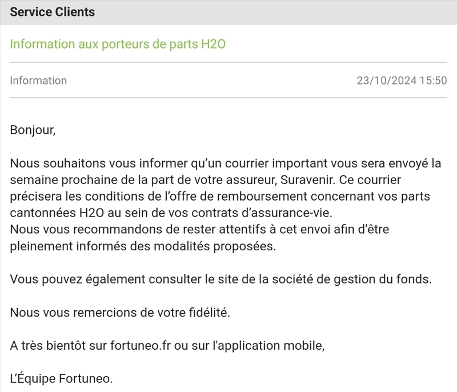
Task: Click the opening words Nous souhaitons vous informer
Action: (89, 163)
